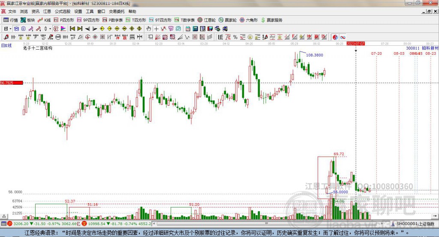This screenshot has height=237, width=439.
Task: Launch the 赢家服务 dollar-sign service
Action: coord(271,20)
